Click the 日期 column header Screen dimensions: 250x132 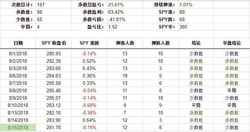pyautogui.click(x=18, y=43)
